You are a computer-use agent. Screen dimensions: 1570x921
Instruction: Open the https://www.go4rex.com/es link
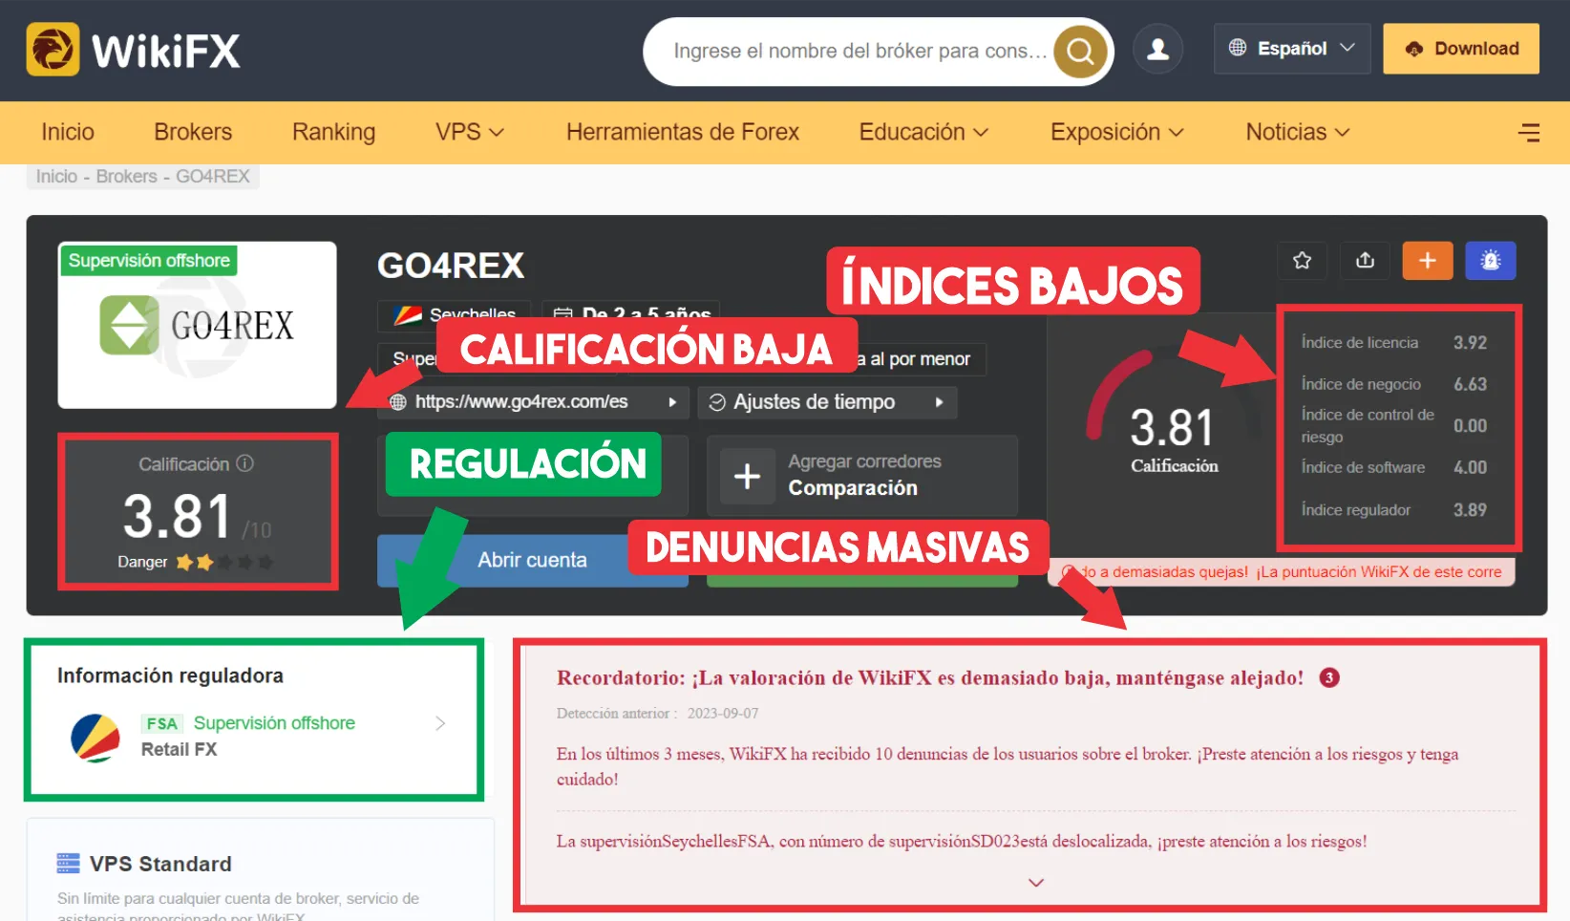coord(521,402)
